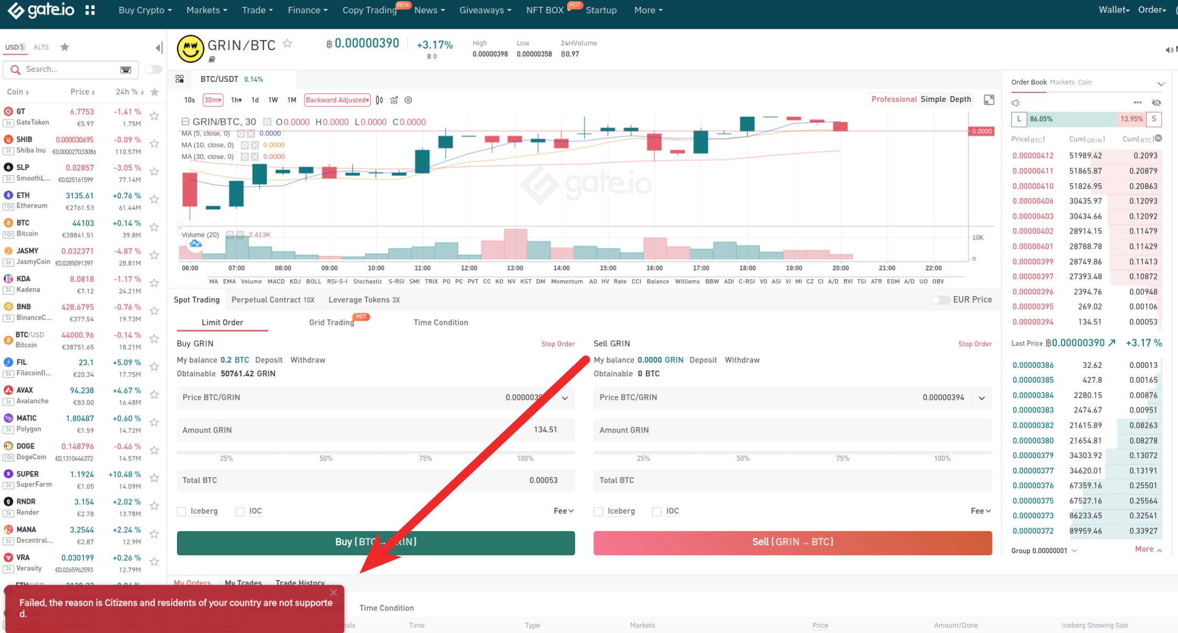This screenshot has height=633, width=1178.
Task: Favorite the ETH Ethereum row star
Action: [x=154, y=199]
